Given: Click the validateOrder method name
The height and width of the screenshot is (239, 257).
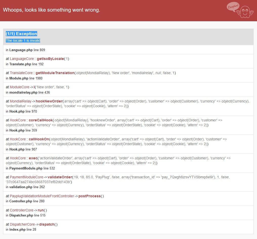Looking at the screenshot, I should (60, 177).
